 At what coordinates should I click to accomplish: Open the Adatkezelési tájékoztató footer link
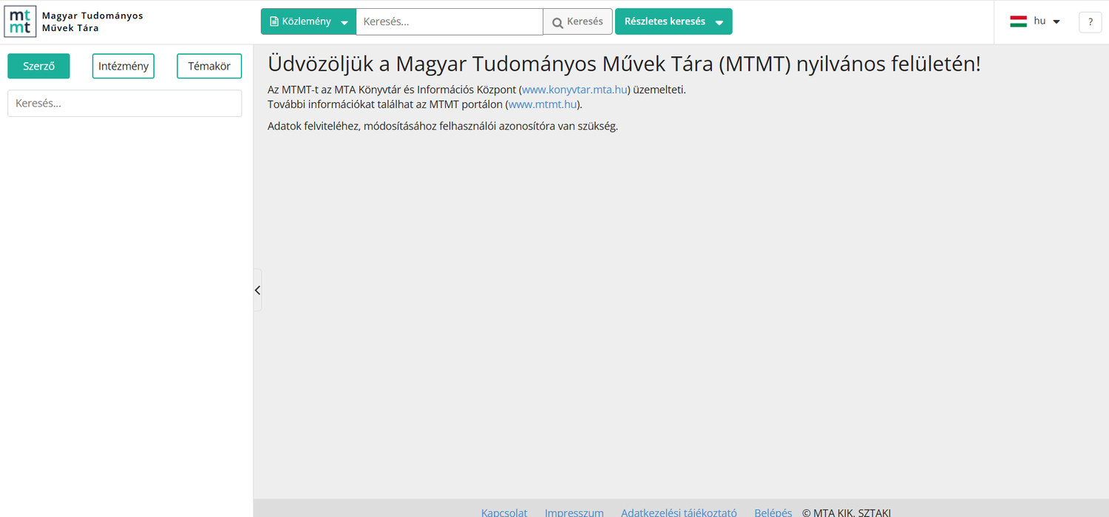[679, 513]
